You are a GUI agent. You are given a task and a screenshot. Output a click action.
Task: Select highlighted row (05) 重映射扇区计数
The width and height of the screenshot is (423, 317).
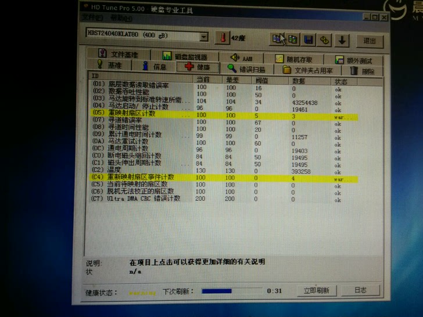pyautogui.click(x=223, y=115)
